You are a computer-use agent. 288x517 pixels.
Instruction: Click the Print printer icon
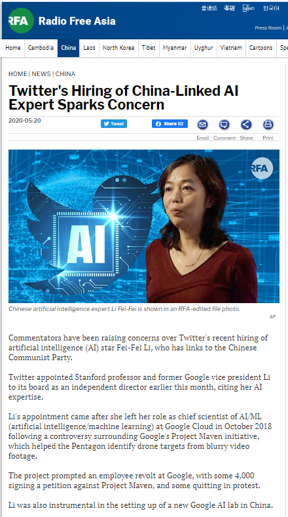point(268,125)
